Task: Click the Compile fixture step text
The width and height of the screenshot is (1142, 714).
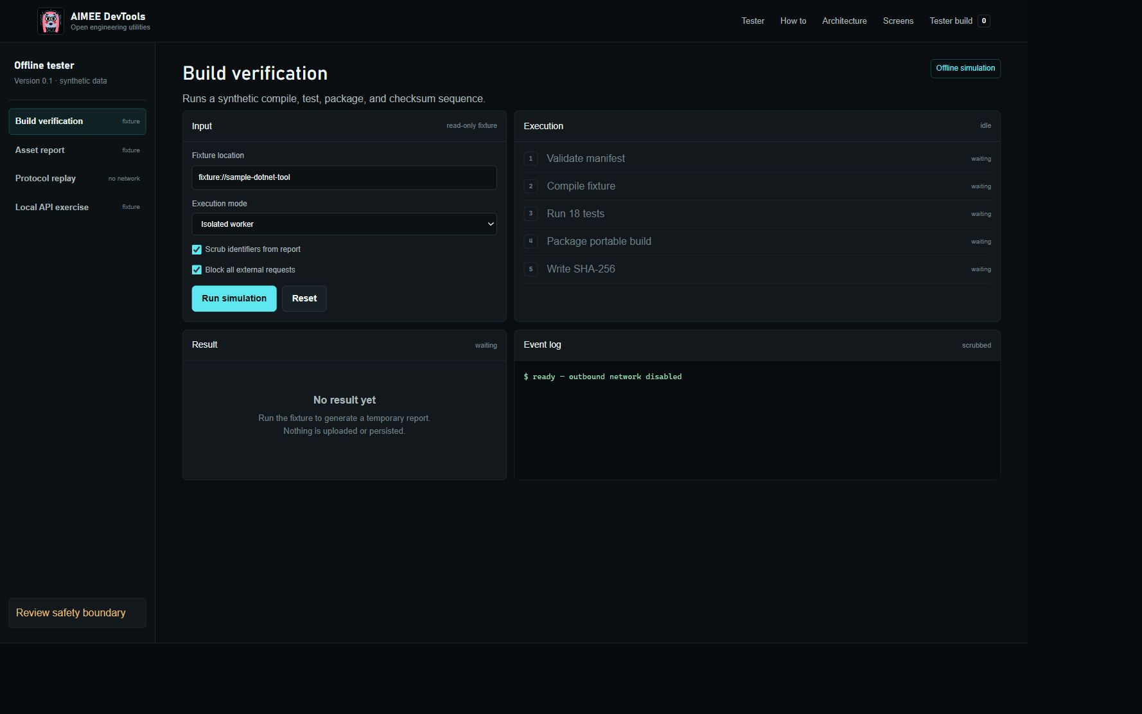Action: click(581, 186)
